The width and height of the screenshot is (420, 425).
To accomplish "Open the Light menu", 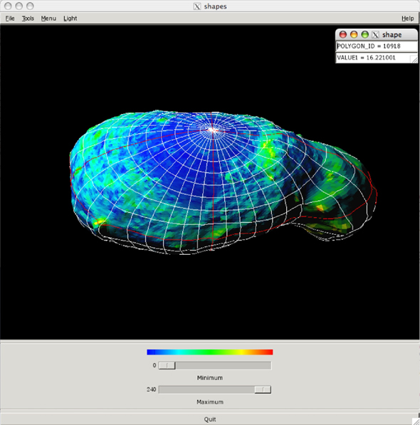I will click(x=70, y=19).
